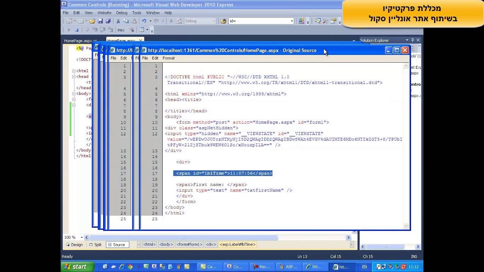Switch to Design view
484x272 pixels.
pos(74,245)
